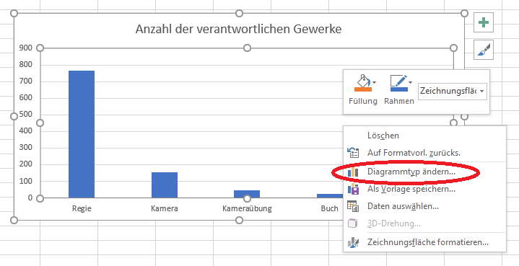Select Als Vorlage speichern... menu entry
Viewport: 519px width, 266px height.
coord(424,190)
